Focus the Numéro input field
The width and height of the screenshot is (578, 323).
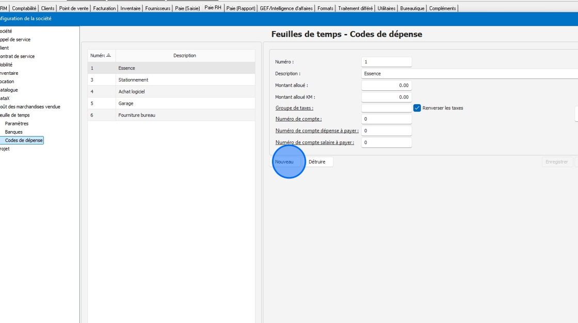(387, 62)
